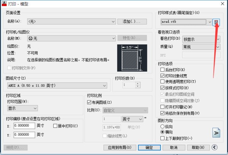Expand the printer 名称 dropdown

point(71,38)
